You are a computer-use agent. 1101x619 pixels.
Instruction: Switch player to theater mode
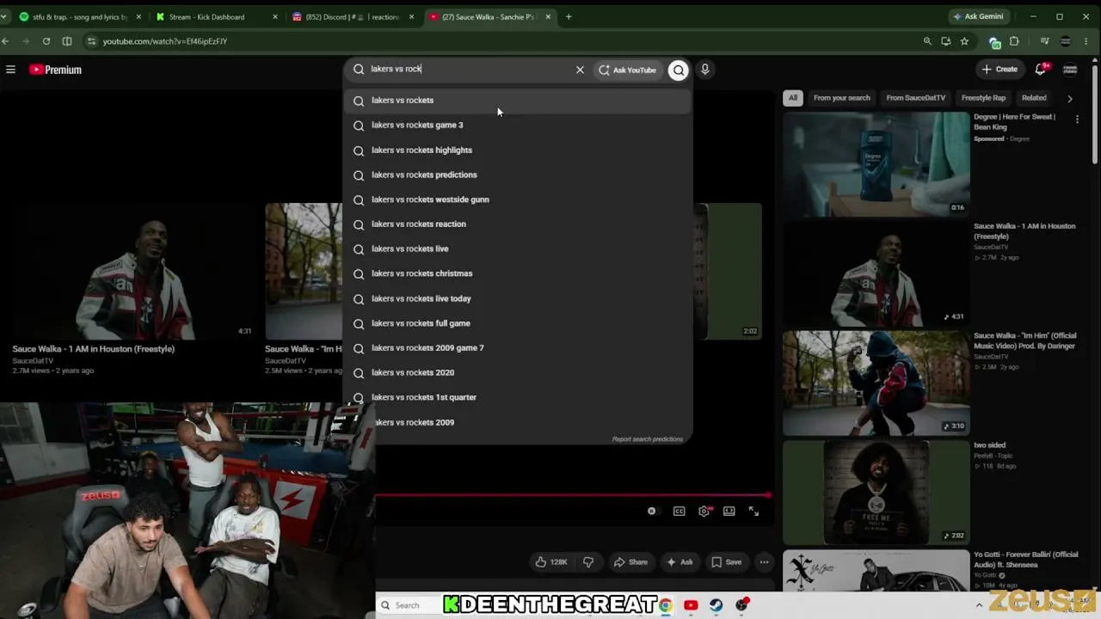pos(729,512)
